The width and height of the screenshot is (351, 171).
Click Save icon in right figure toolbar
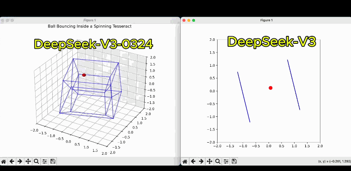click(x=234, y=161)
